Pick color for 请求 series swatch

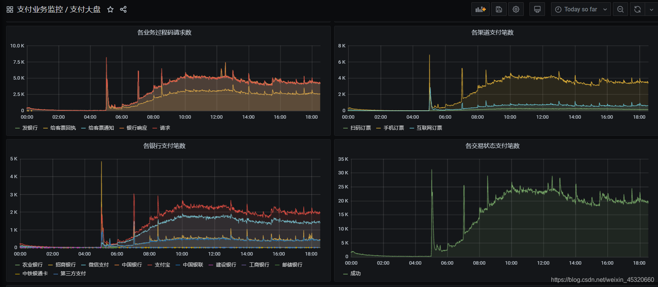click(155, 129)
